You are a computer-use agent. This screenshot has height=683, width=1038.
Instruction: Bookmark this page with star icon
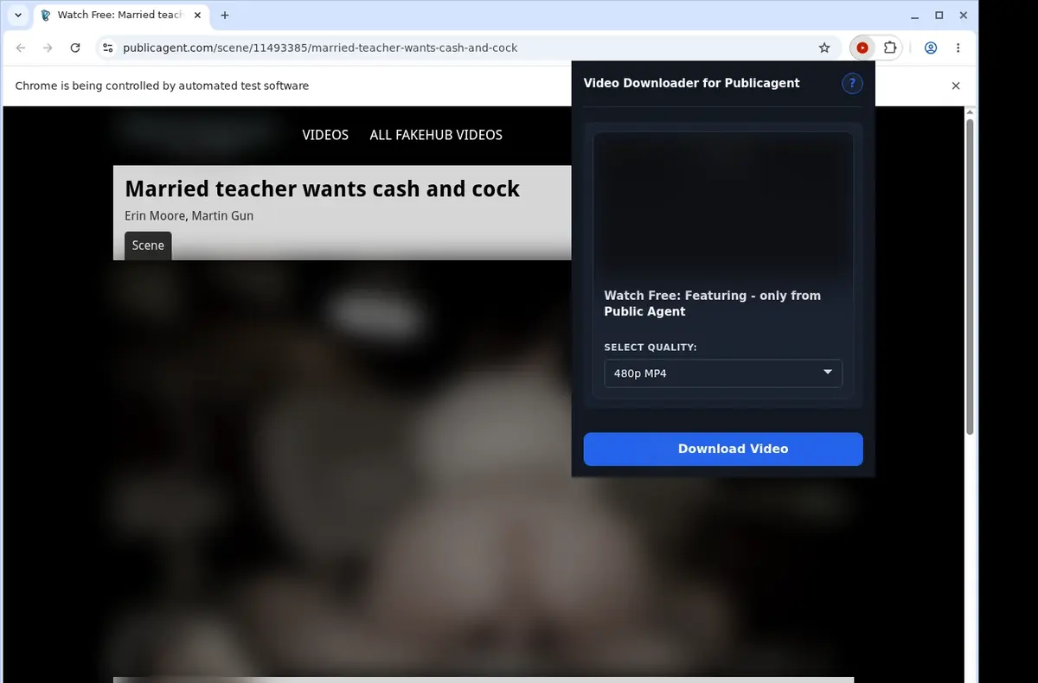[x=824, y=48]
